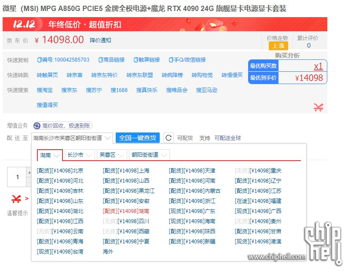The image size is (348, 272).
Task: Search product via 搜唯品会
Action: (177, 90)
